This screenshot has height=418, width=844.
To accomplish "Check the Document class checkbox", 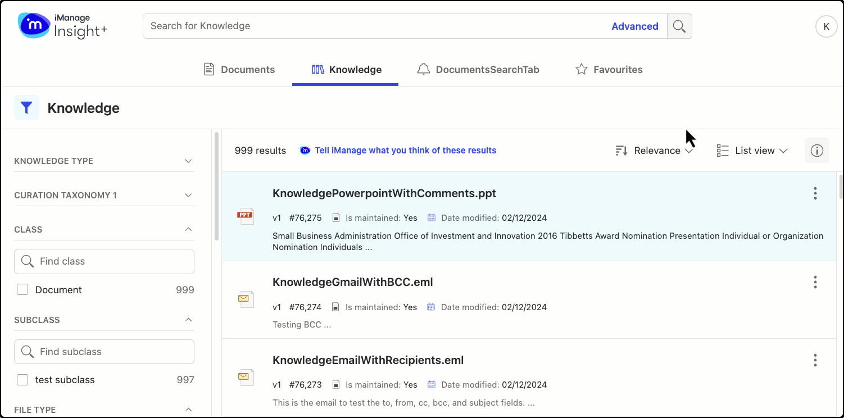I will (22, 290).
